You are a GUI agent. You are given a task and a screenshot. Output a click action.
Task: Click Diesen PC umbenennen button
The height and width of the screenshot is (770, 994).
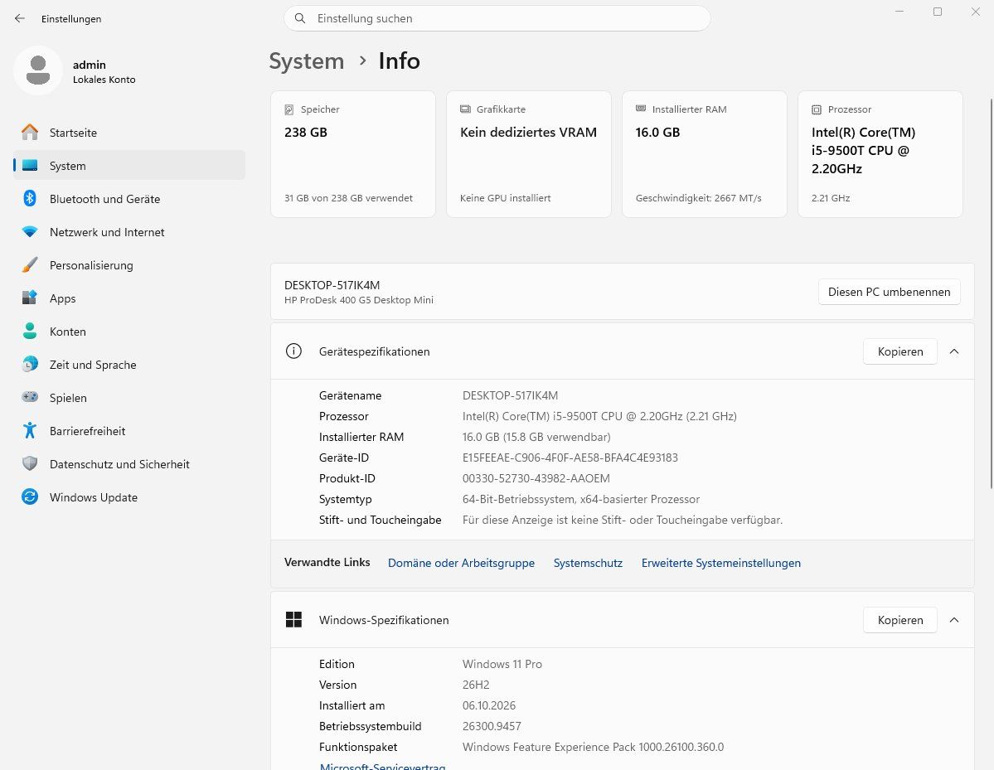[x=889, y=292]
